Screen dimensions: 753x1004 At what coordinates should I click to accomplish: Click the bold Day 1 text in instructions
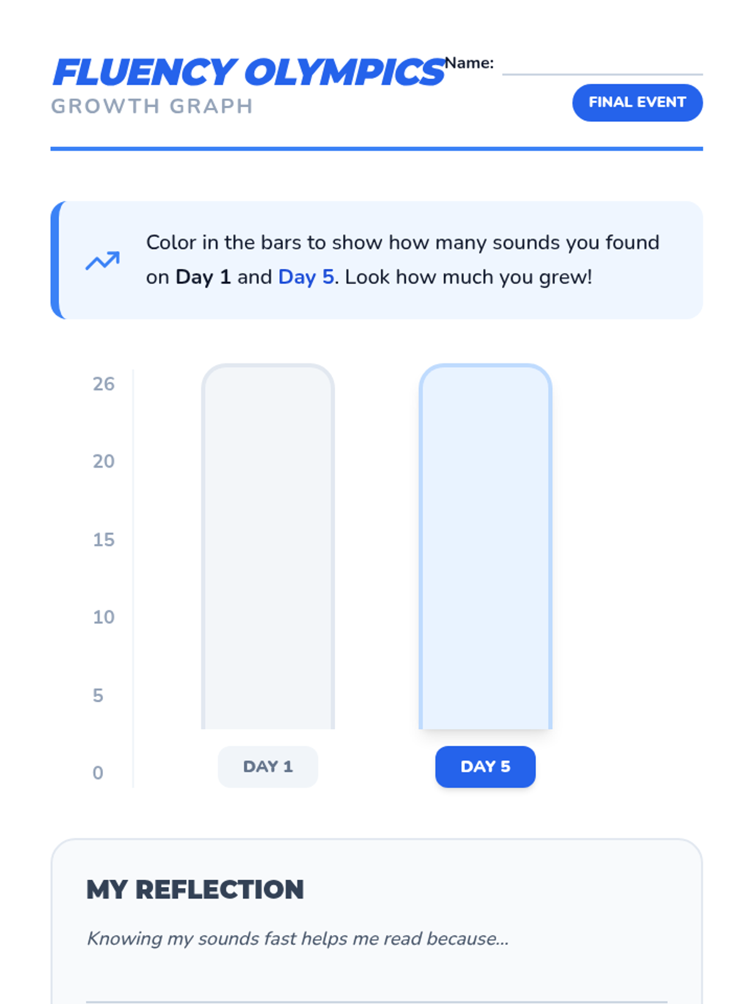(x=203, y=277)
